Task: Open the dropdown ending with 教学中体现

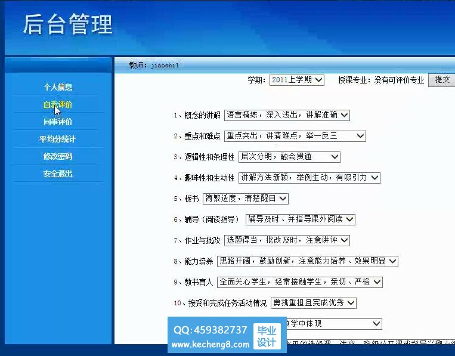Action: point(334,324)
